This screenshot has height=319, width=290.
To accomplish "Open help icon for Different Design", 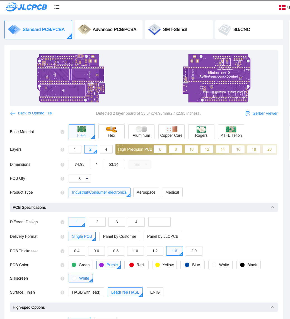I will point(62,222).
